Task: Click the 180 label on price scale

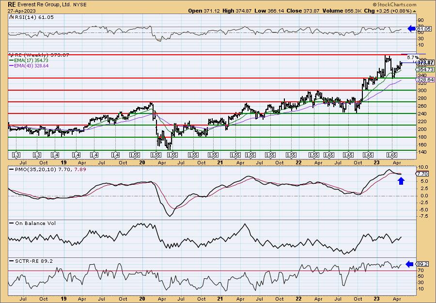Action: point(422,137)
